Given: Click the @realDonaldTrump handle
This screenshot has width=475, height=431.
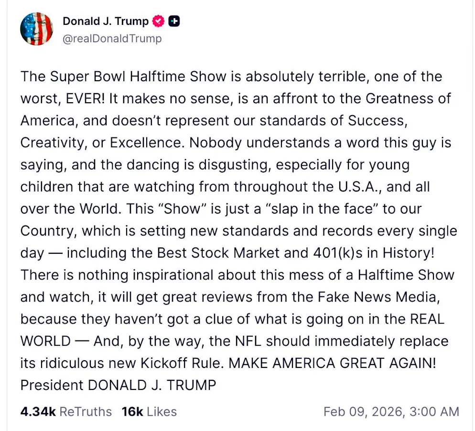Looking at the screenshot, I should [x=112, y=38].
